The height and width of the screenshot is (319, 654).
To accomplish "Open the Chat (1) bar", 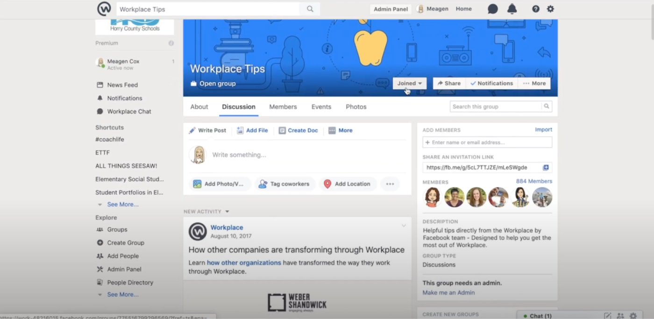I will [x=540, y=316].
